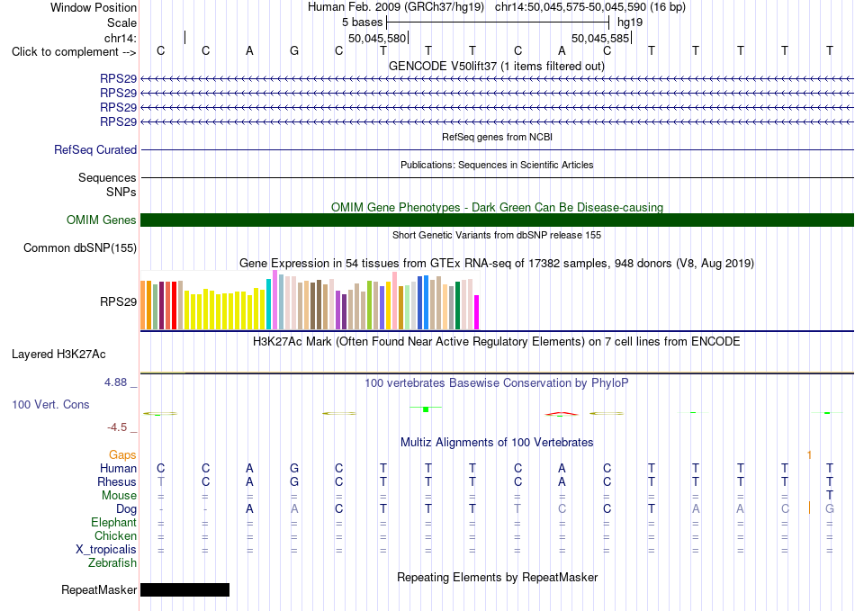The image size is (855, 611).
Task: Open 'Repeating Elements by RepeatMasker' title
Action: (497, 577)
